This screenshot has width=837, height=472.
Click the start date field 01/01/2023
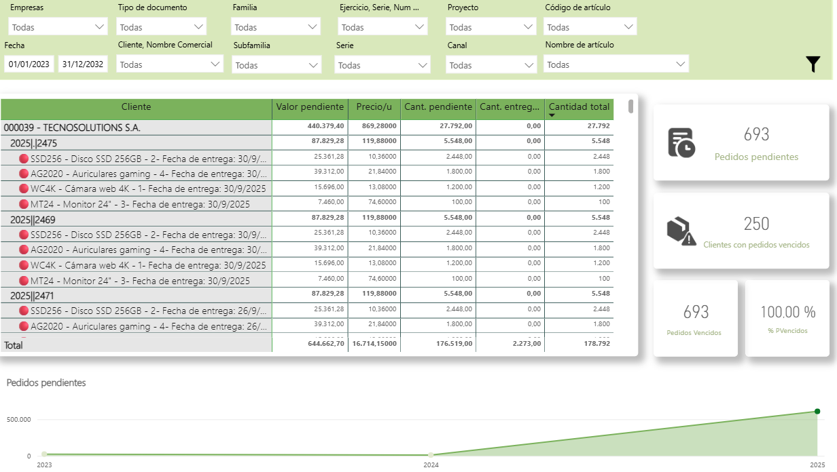[29, 64]
